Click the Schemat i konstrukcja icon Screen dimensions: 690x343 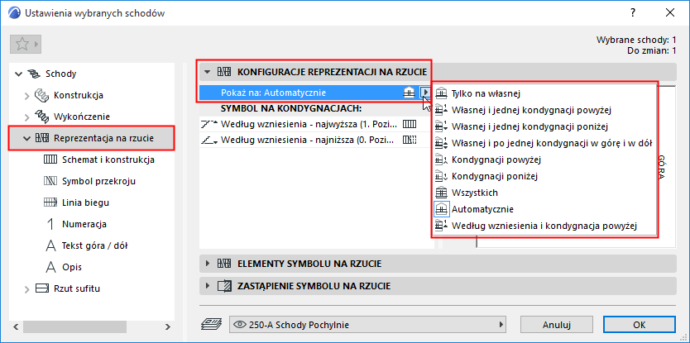(50, 160)
